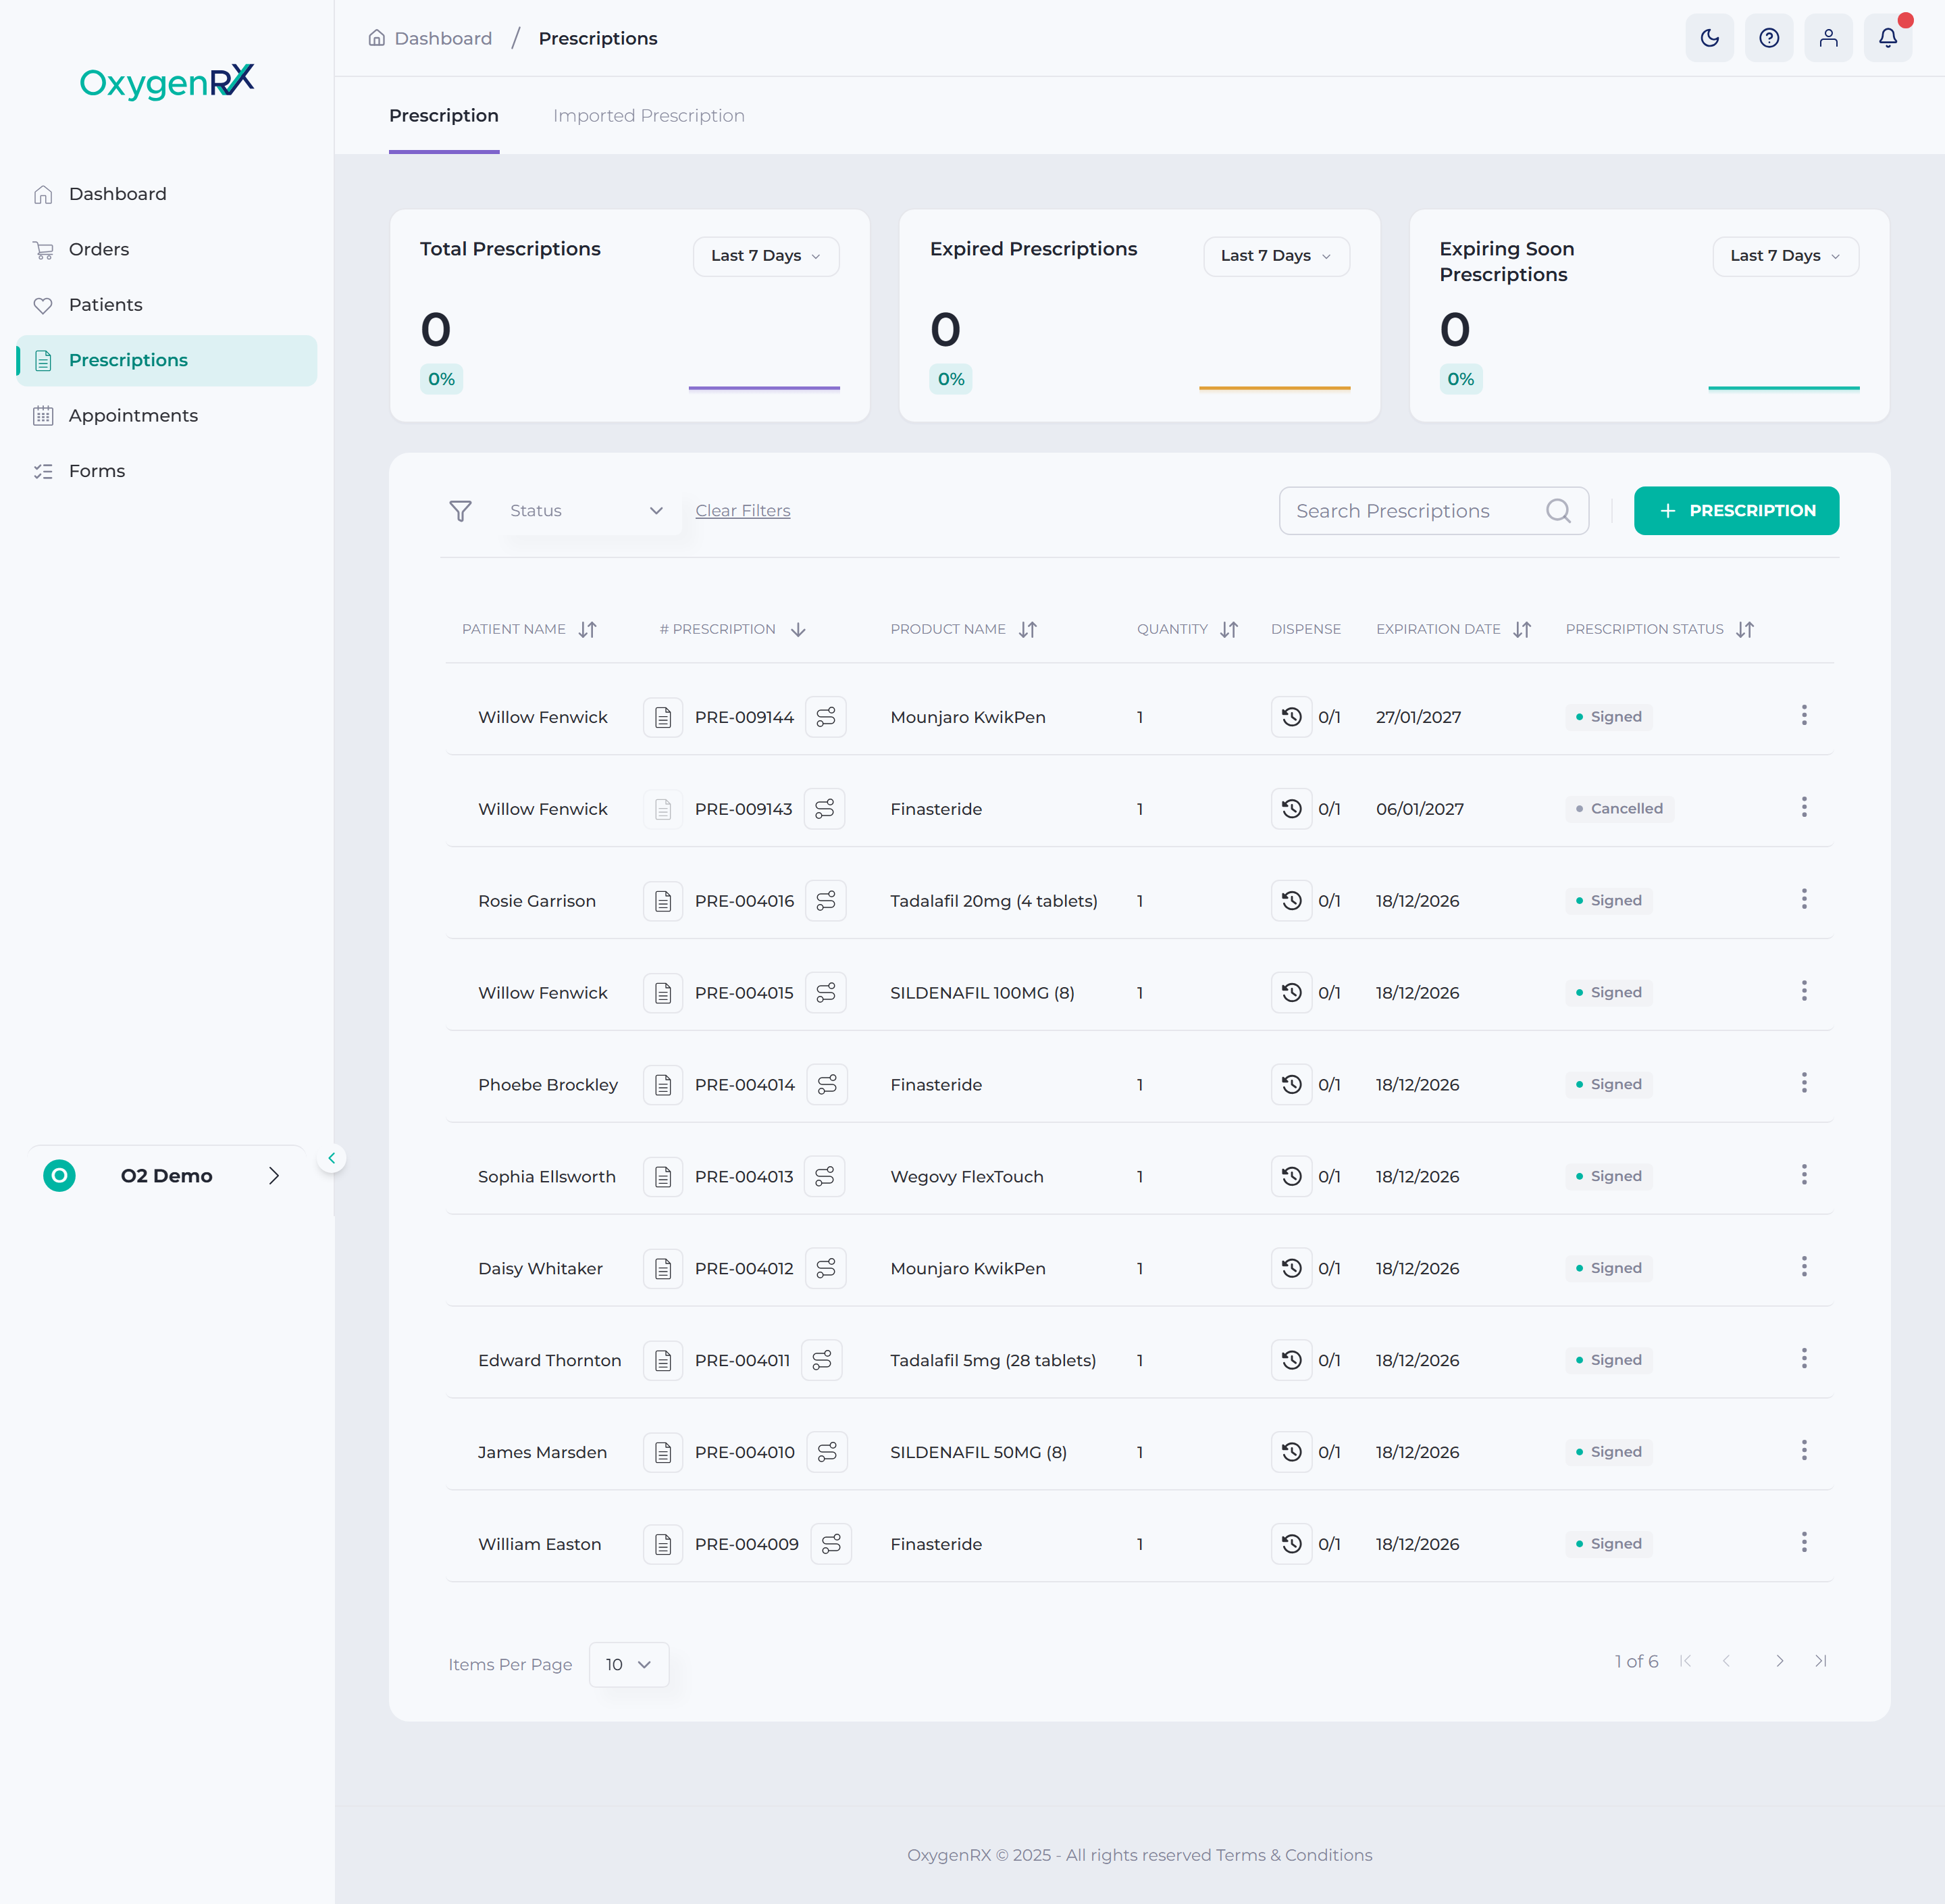
Task: Click the filter funnel icon
Action: 460,511
